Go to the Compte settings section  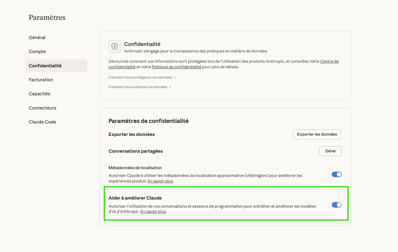coord(37,52)
